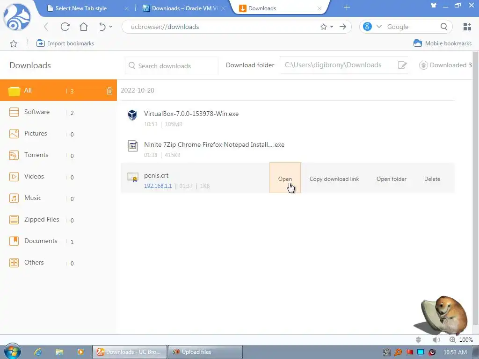The image size is (479, 359).
Task: Edit download folder path icon
Action: click(x=402, y=65)
